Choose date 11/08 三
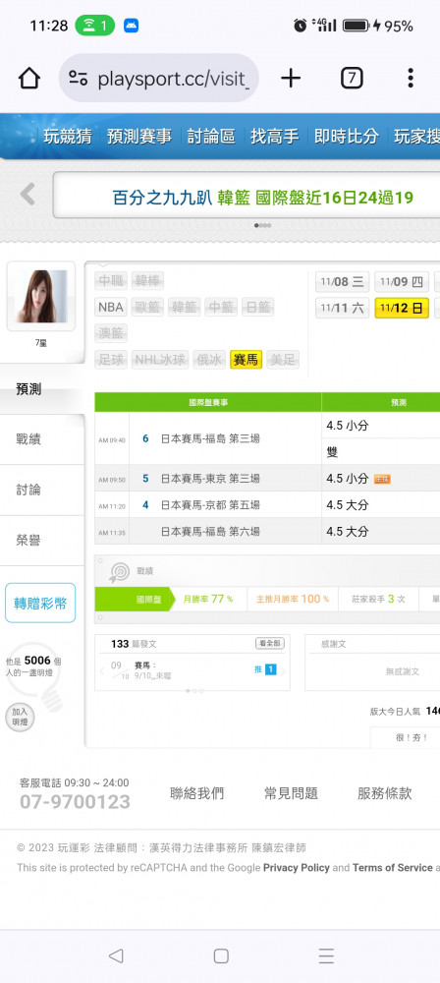This screenshot has width=440, height=983. click(x=342, y=281)
